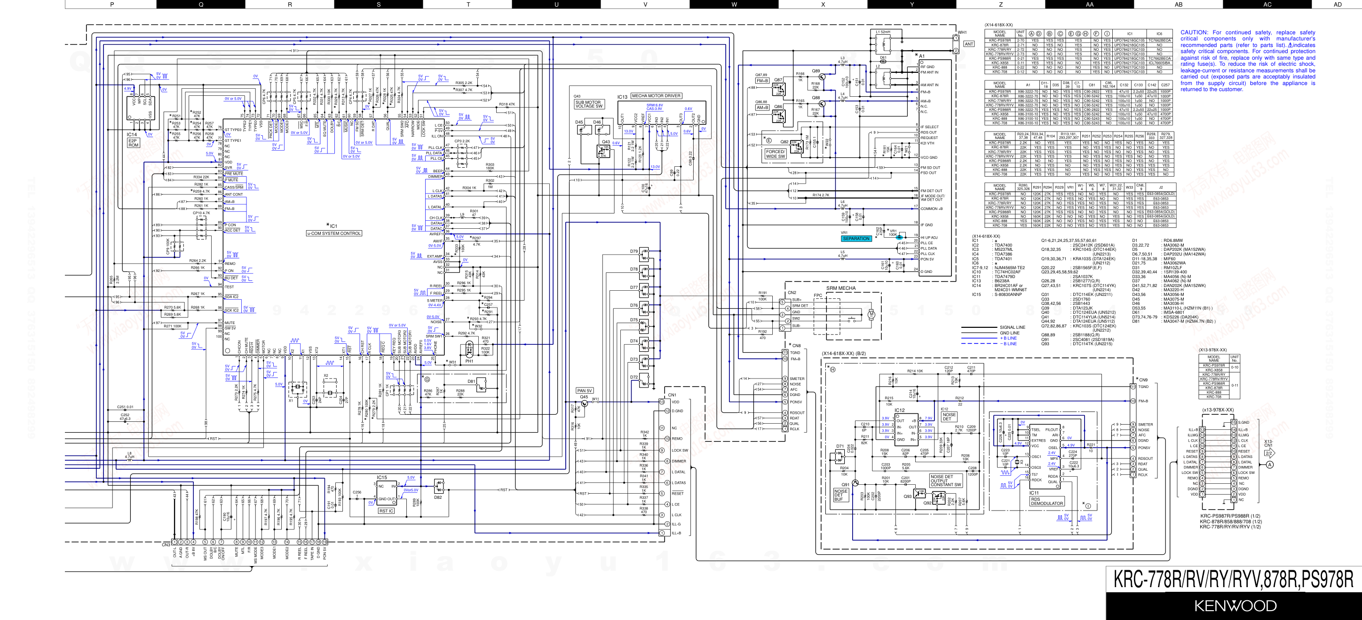This screenshot has height=620, width=1362.
Task: Click the KENWOOD logo at bottom right
Action: [1235, 606]
